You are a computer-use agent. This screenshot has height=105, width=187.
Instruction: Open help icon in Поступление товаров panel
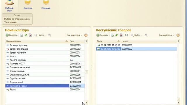point(178,35)
